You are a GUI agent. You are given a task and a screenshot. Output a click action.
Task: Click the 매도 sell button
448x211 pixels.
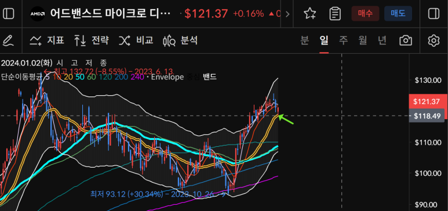coord(398,13)
